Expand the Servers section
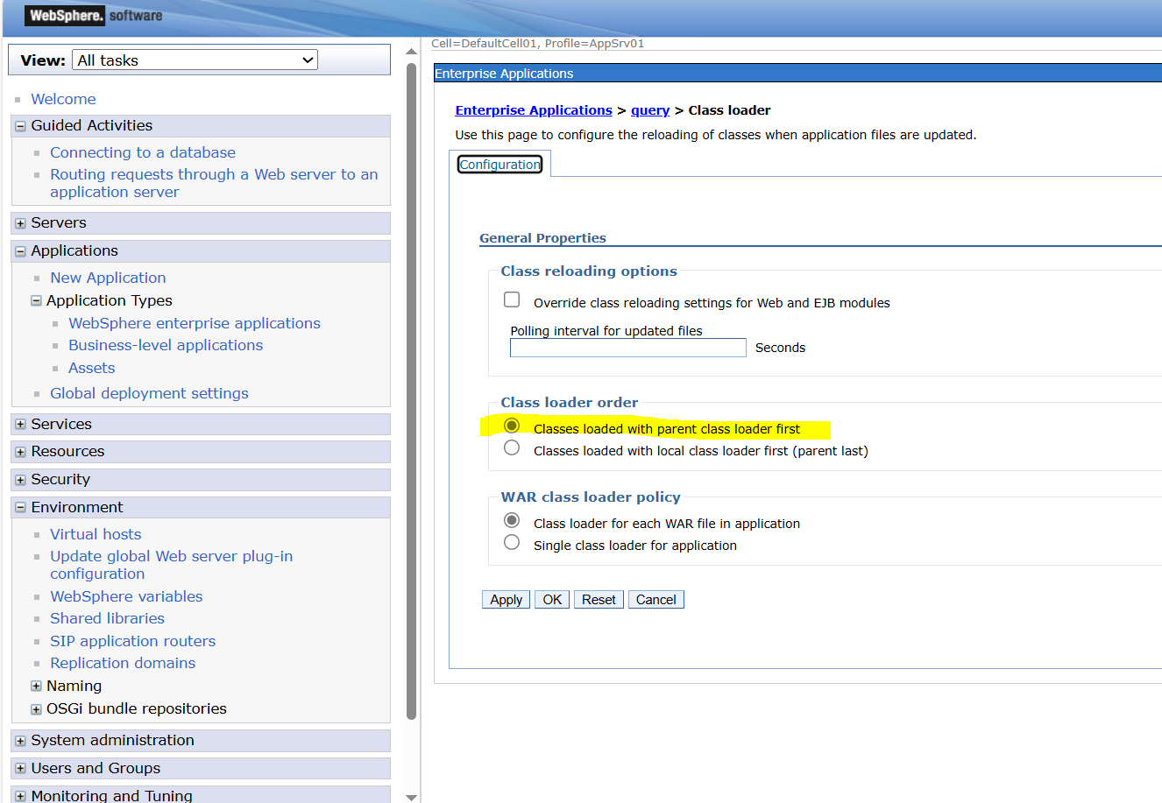This screenshot has height=803, width=1162. [x=20, y=223]
